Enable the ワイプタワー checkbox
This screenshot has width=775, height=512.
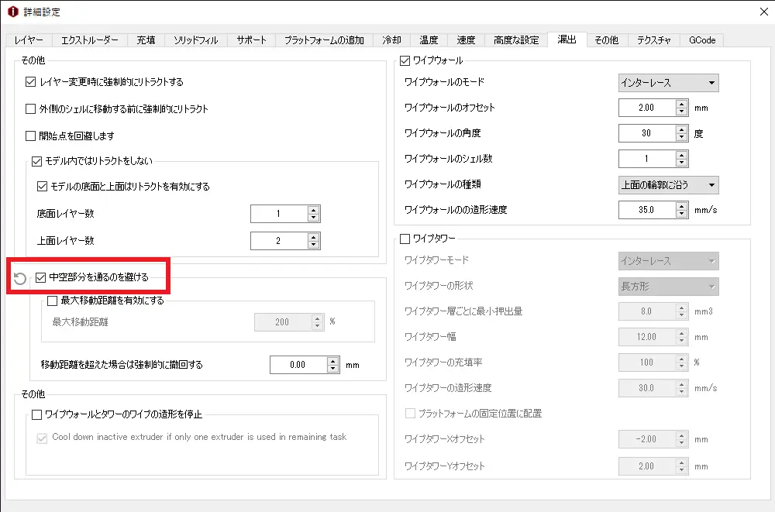pos(405,239)
